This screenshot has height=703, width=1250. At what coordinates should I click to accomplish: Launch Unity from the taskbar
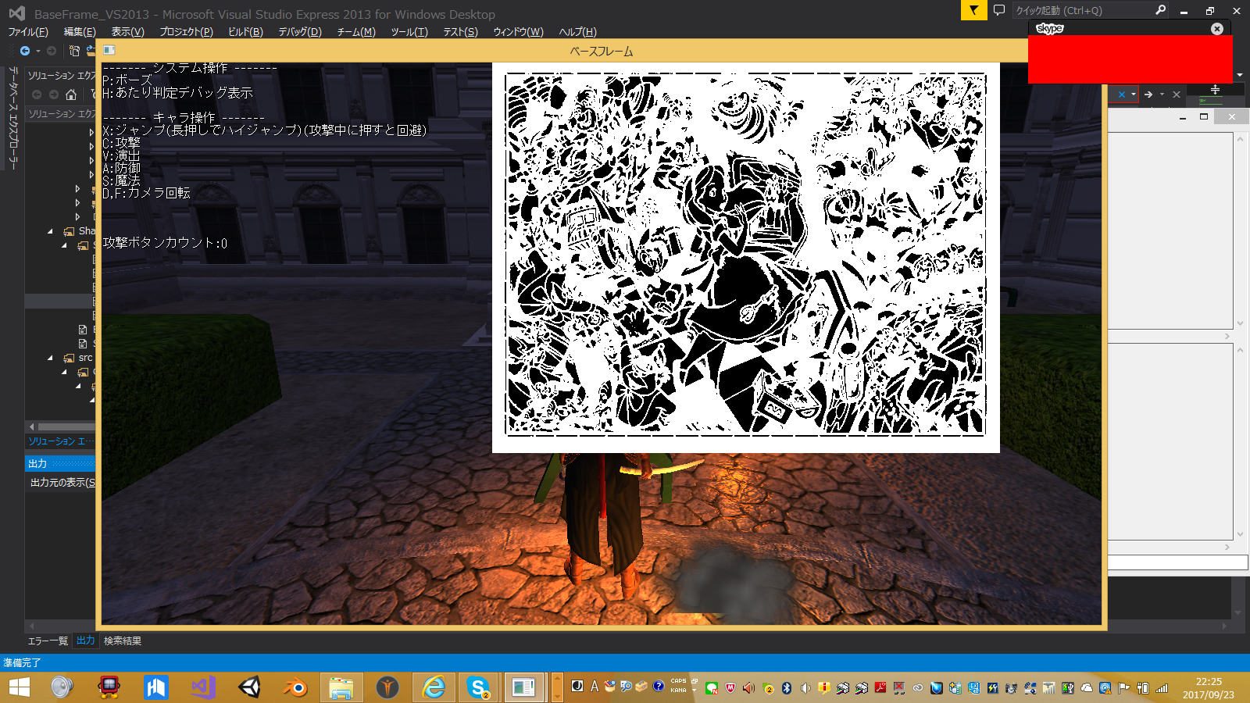(249, 687)
